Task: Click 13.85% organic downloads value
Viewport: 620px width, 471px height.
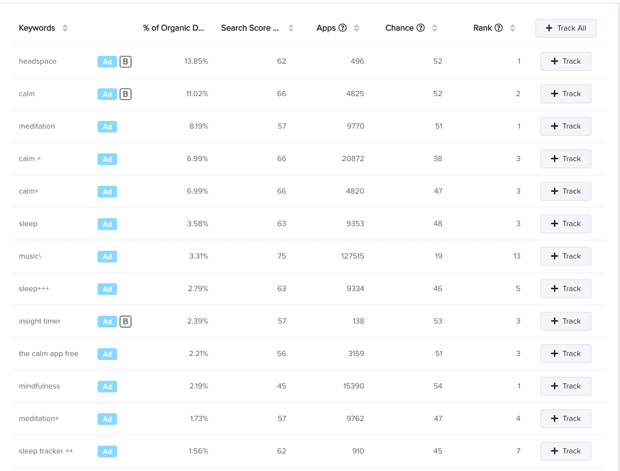Action: (x=196, y=61)
